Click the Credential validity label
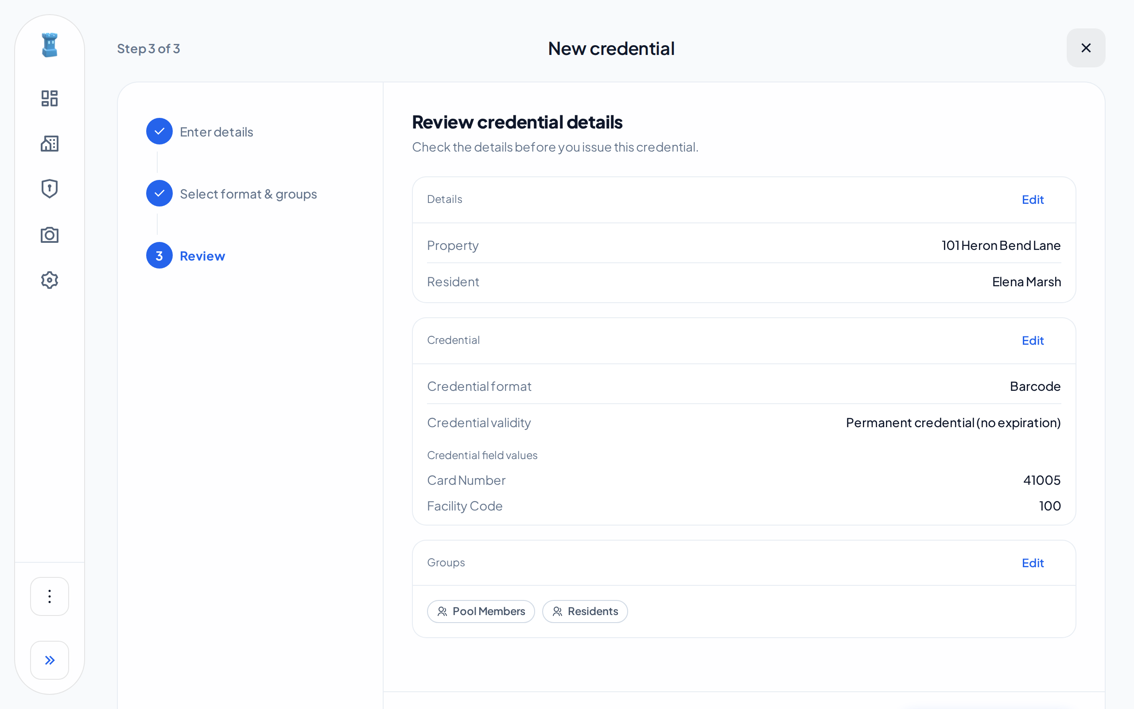Image resolution: width=1134 pixels, height=709 pixels. coord(479,423)
